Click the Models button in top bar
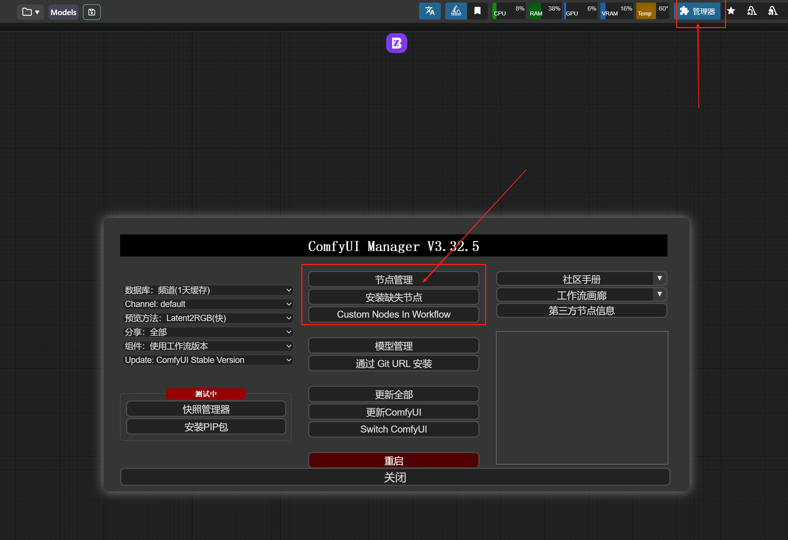The image size is (788, 540). click(63, 12)
